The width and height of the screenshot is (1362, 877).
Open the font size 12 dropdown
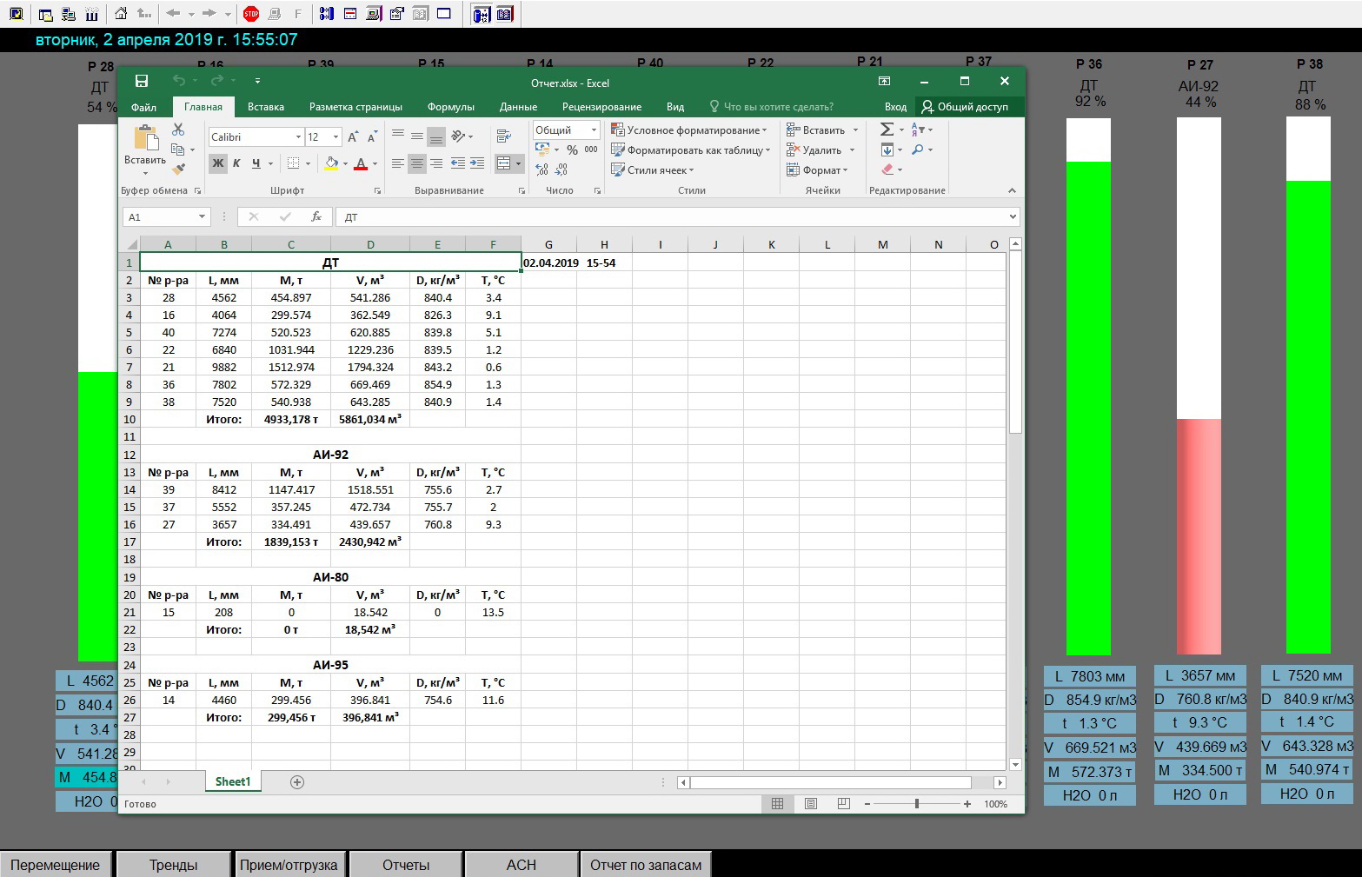coord(336,137)
